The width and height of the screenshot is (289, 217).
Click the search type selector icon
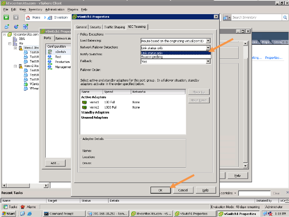click(227, 18)
